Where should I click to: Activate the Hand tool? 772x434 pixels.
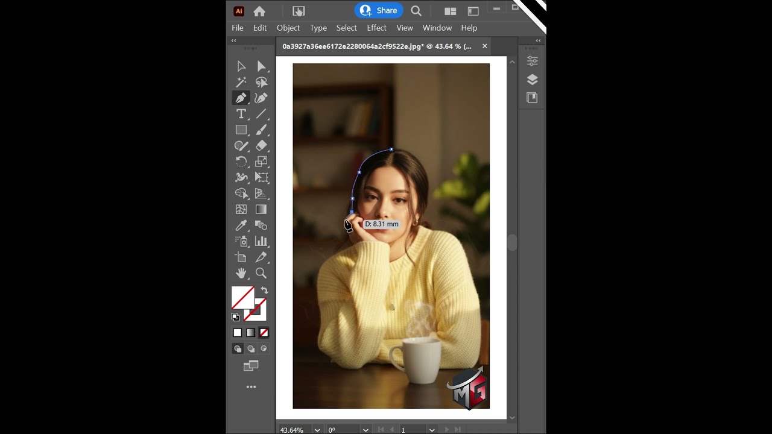click(x=241, y=273)
